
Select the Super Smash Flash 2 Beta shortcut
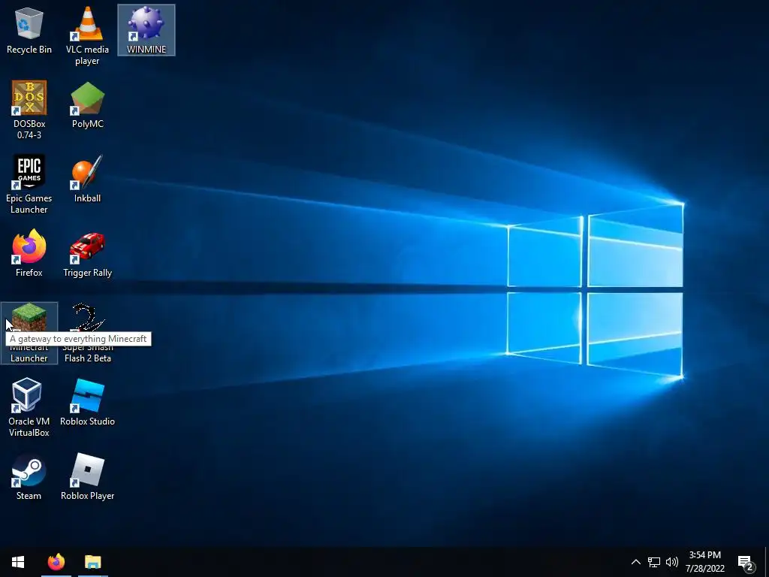coord(87,334)
